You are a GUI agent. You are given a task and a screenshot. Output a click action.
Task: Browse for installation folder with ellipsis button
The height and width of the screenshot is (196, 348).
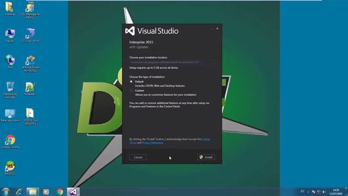(x=212, y=63)
